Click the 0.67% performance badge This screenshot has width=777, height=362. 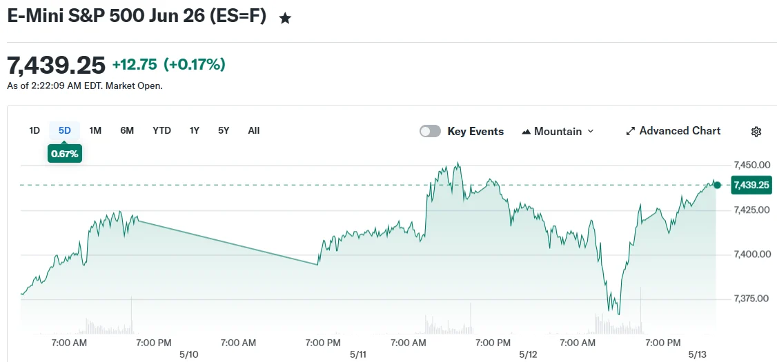point(64,154)
